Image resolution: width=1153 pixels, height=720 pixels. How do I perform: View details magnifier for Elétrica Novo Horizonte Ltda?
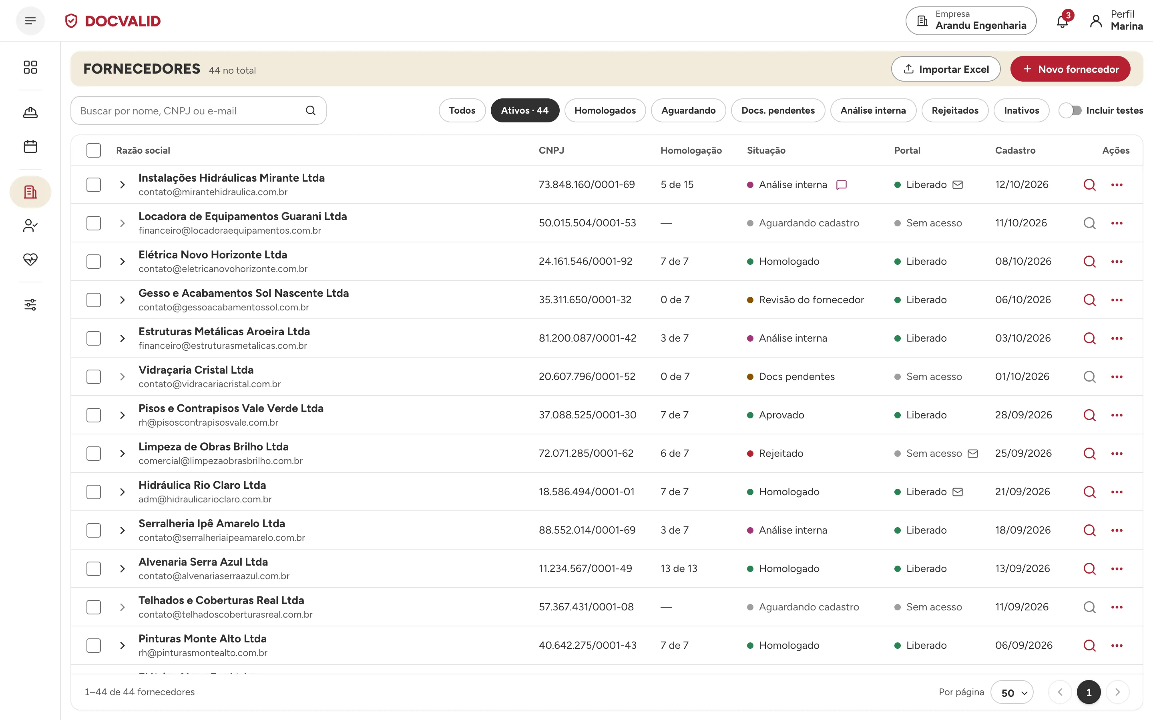click(1090, 262)
